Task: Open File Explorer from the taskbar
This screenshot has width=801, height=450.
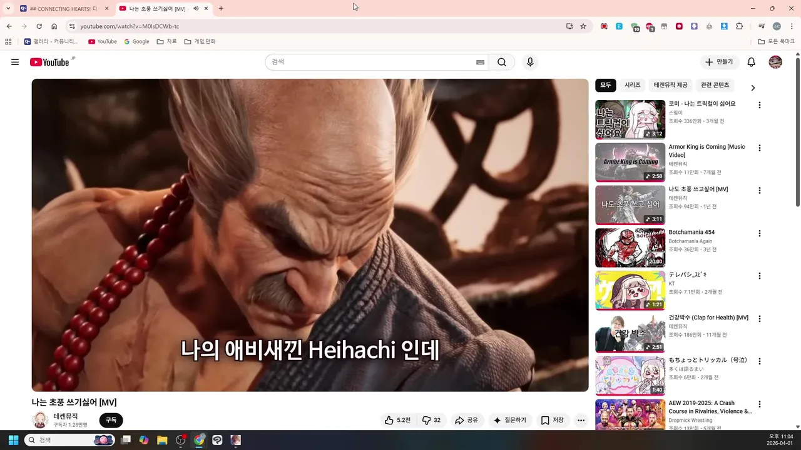Action: pyautogui.click(x=162, y=440)
